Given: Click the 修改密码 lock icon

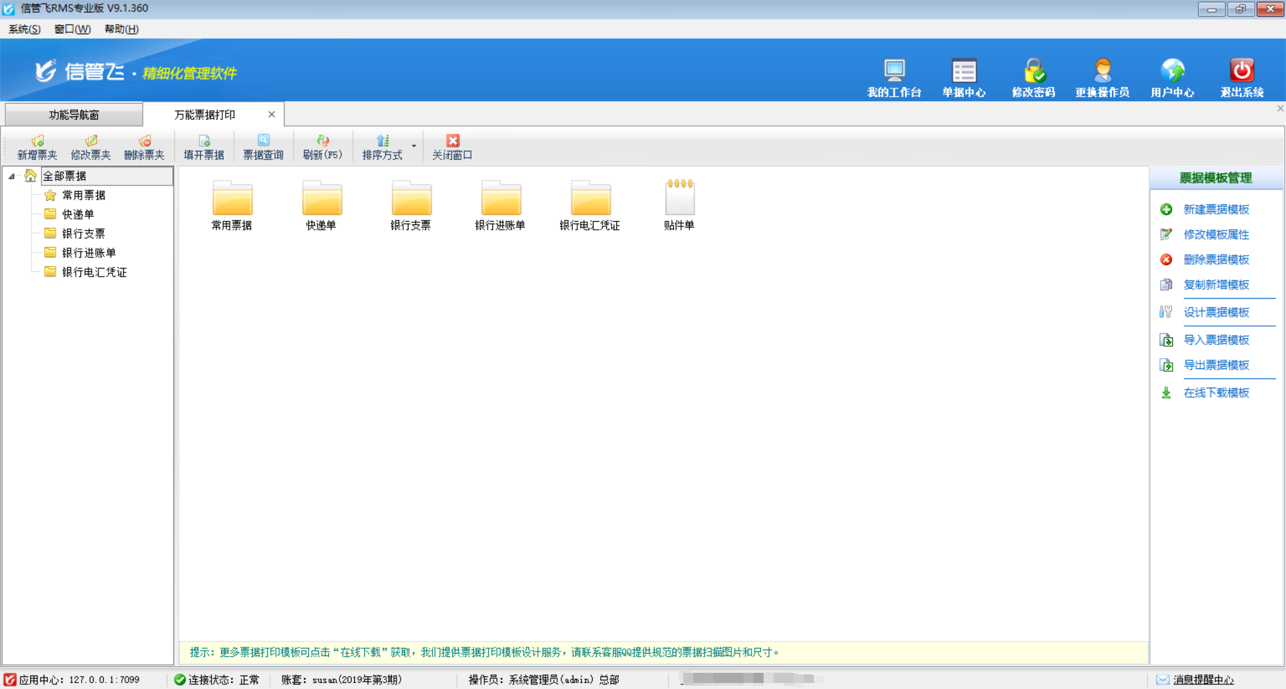Looking at the screenshot, I should (1033, 71).
